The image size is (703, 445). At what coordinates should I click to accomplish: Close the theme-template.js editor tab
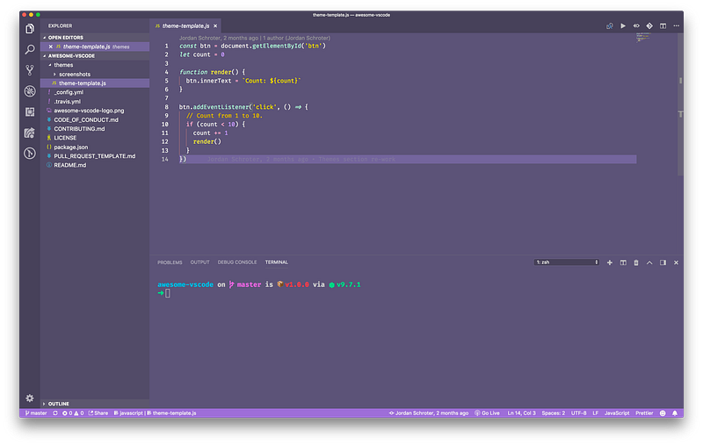(x=215, y=26)
